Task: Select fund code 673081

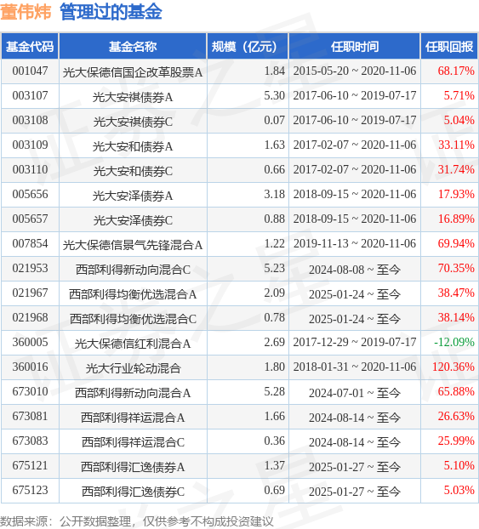Action: click(x=30, y=416)
